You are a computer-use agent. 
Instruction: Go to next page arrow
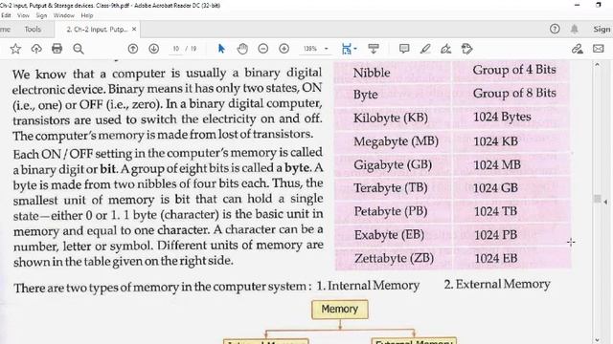153,49
